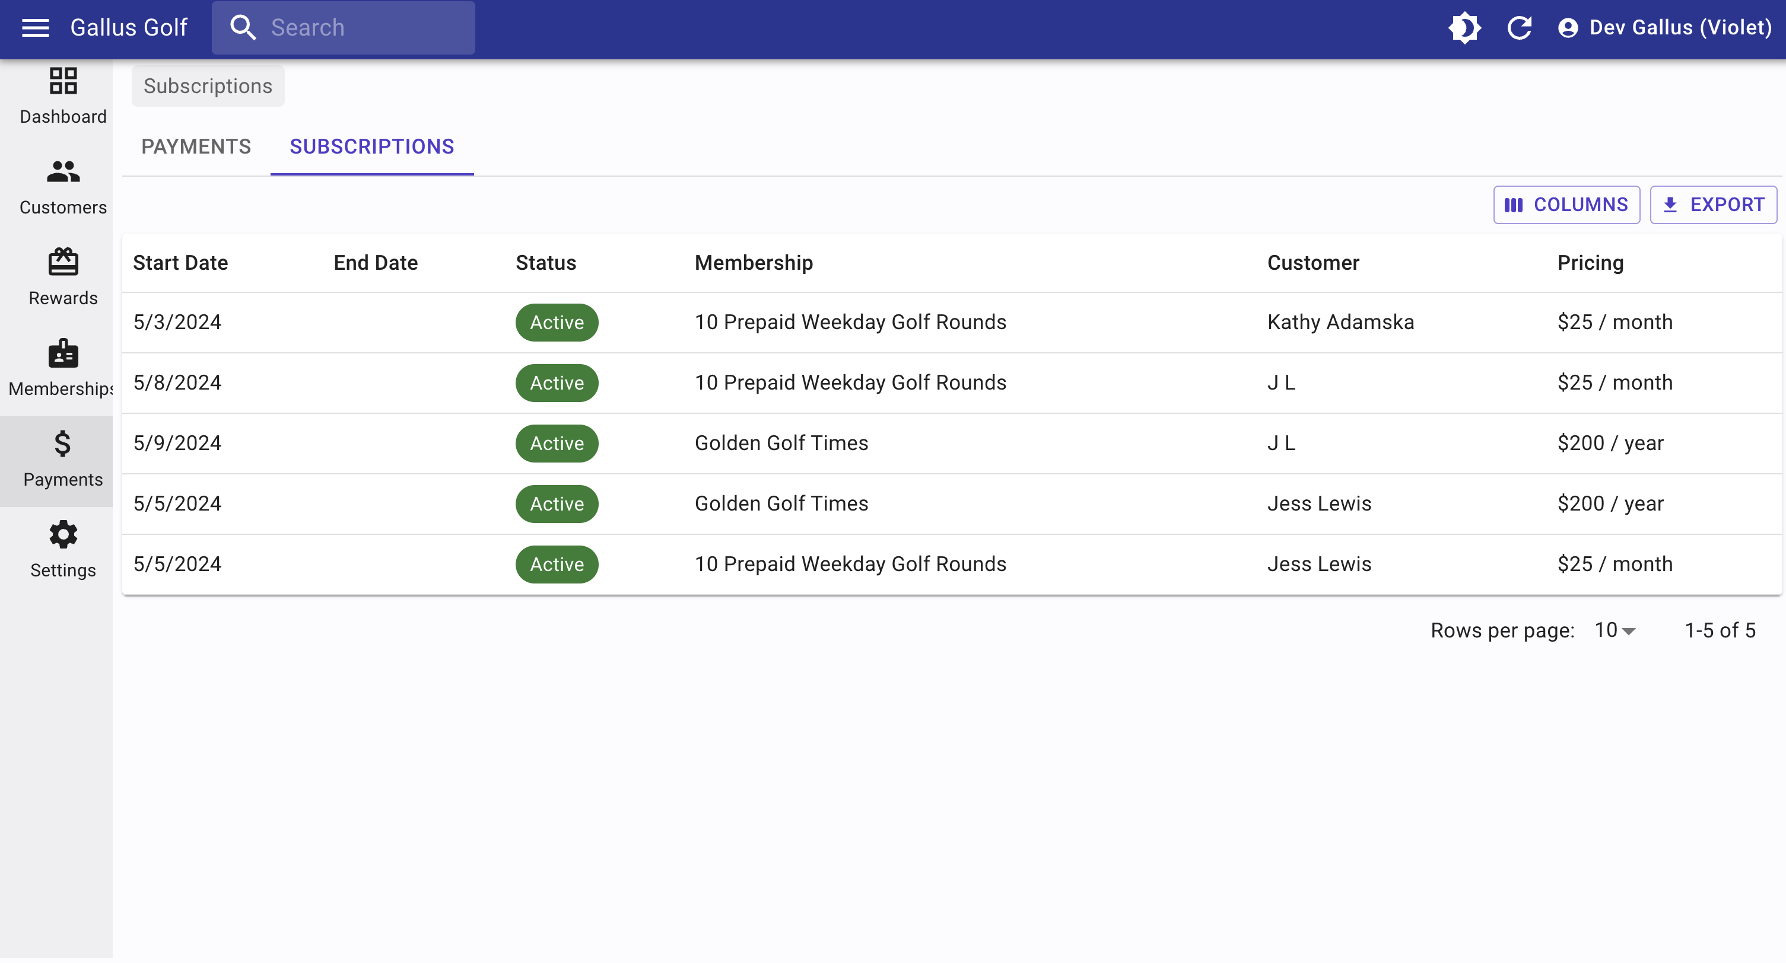Click the Subscriptions breadcrumb chip
1786x963 pixels.
pos(208,86)
